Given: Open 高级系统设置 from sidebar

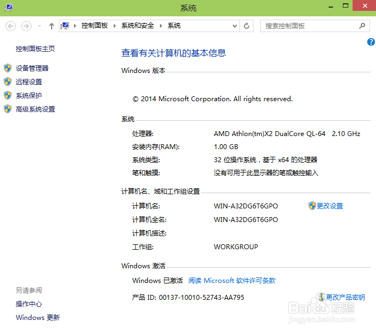Looking at the screenshot, I should coord(35,109).
